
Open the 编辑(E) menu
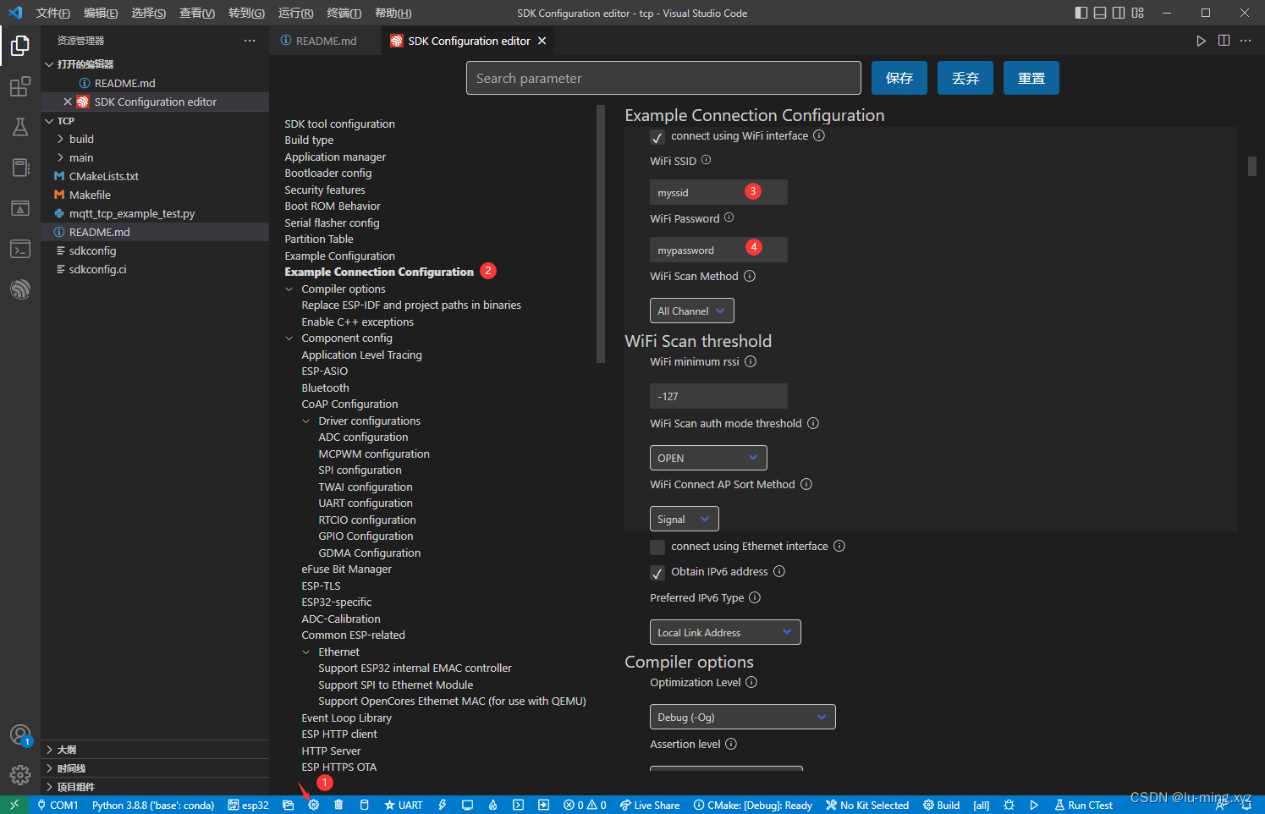coord(101,13)
